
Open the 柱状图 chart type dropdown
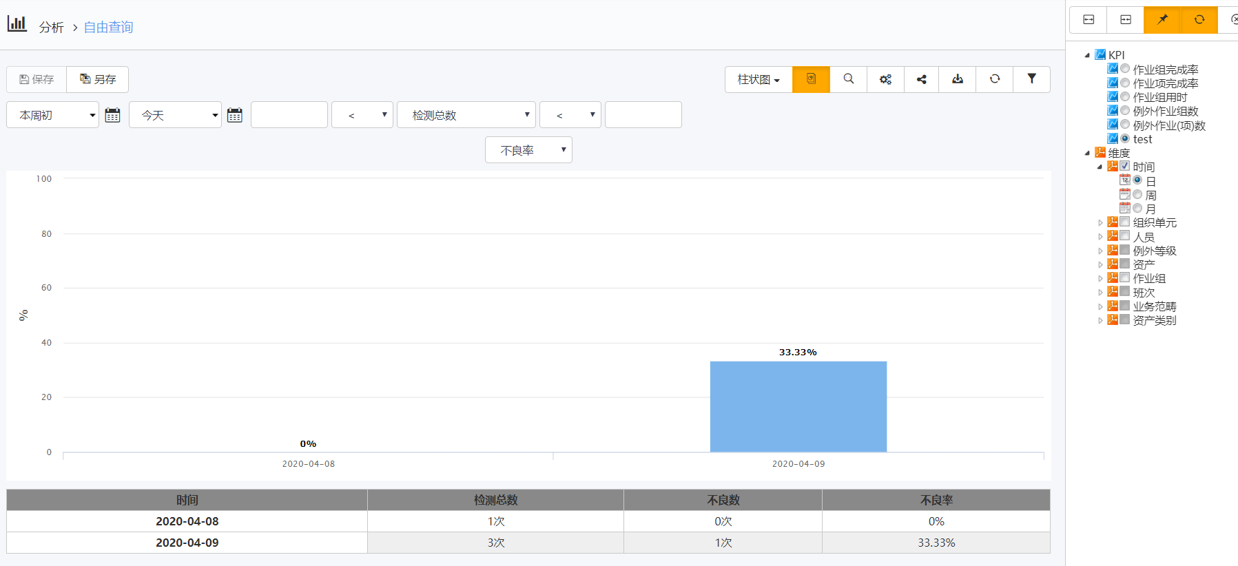[759, 79]
